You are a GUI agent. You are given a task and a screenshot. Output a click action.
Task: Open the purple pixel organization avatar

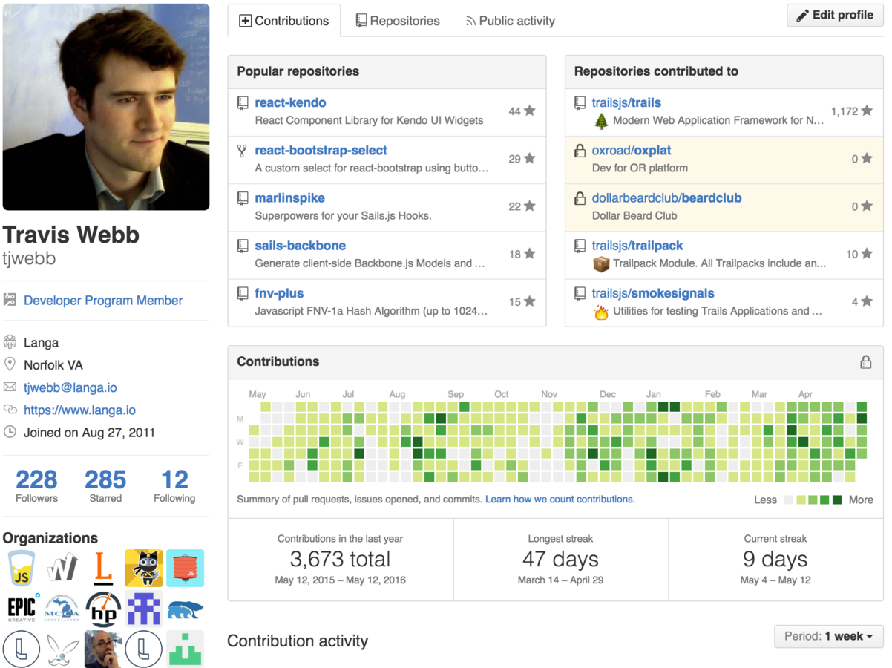pyautogui.click(x=143, y=609)
